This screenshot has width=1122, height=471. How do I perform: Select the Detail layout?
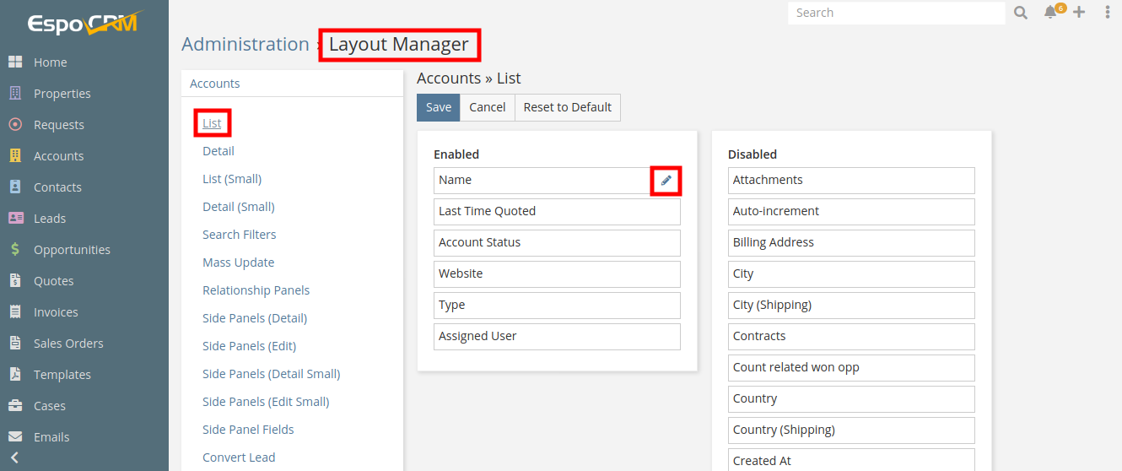(218, 151)
